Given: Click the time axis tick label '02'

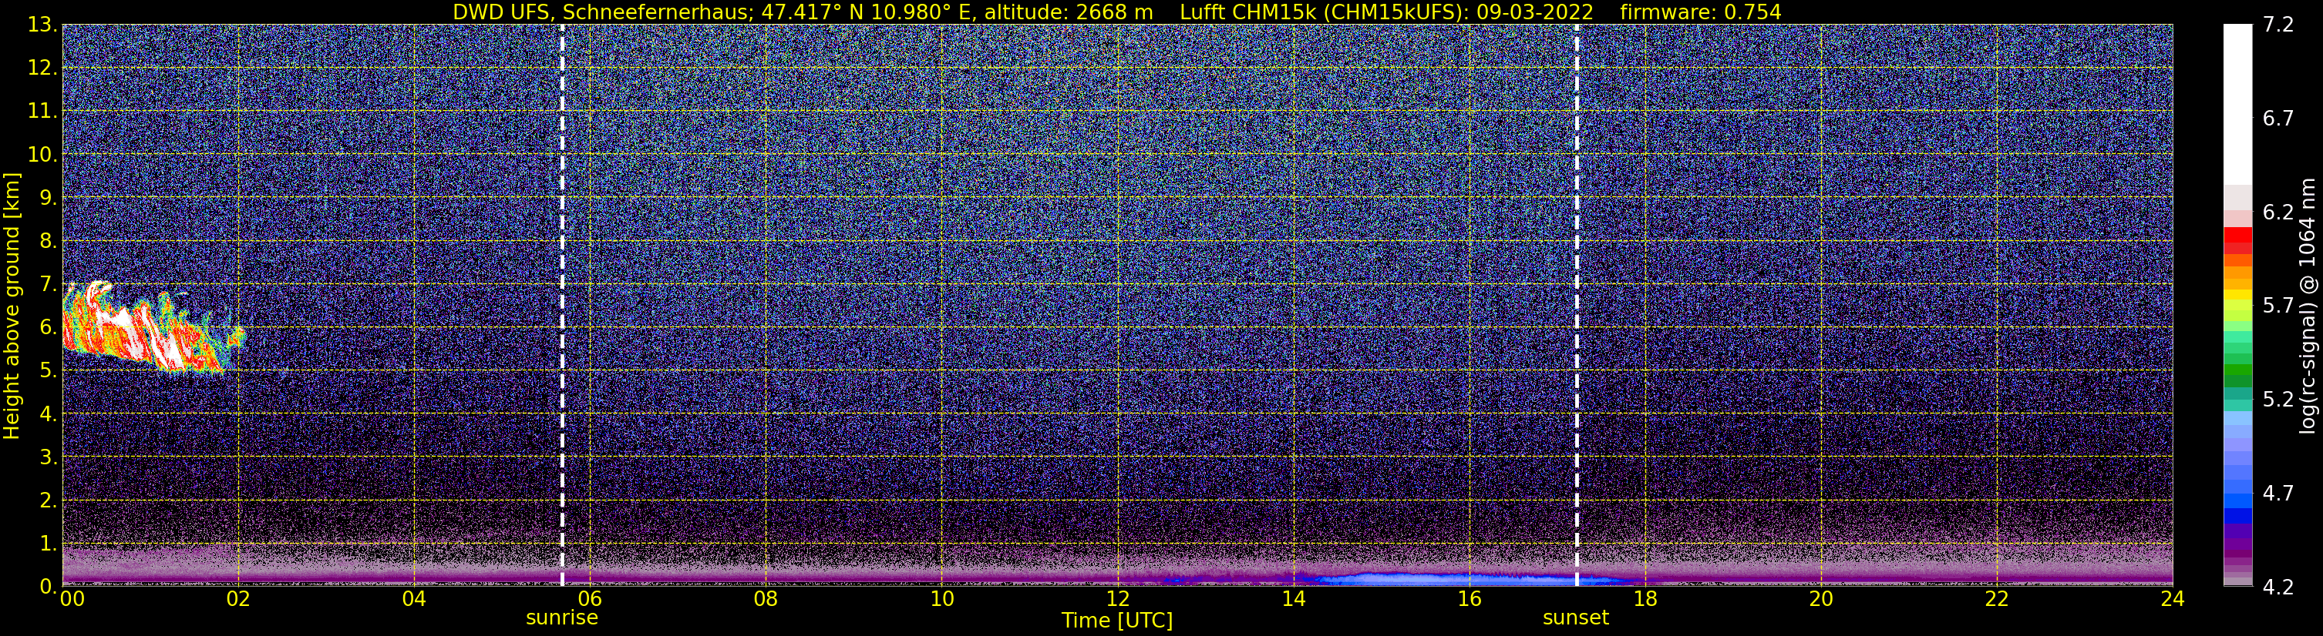Looking at the screenshot, I should click(x=238, y=599).
